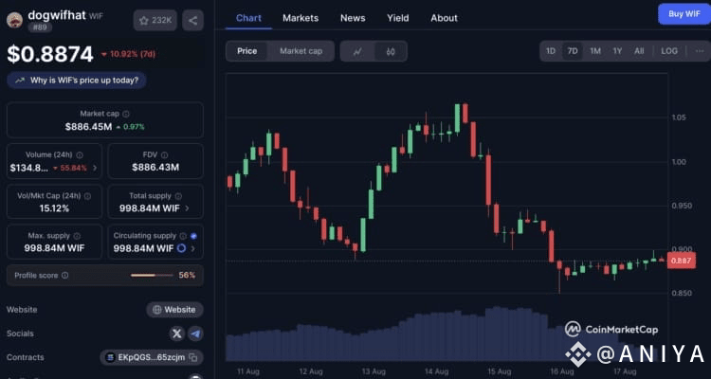Toggle chart to Price view

247,51
